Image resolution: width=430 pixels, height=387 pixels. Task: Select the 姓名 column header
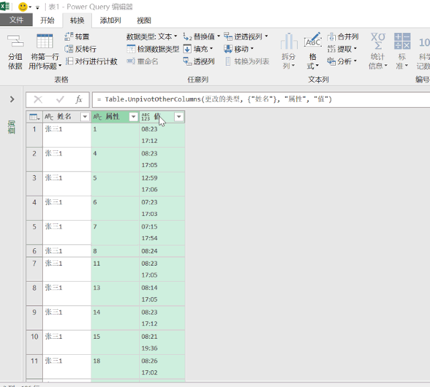point(67,117)
